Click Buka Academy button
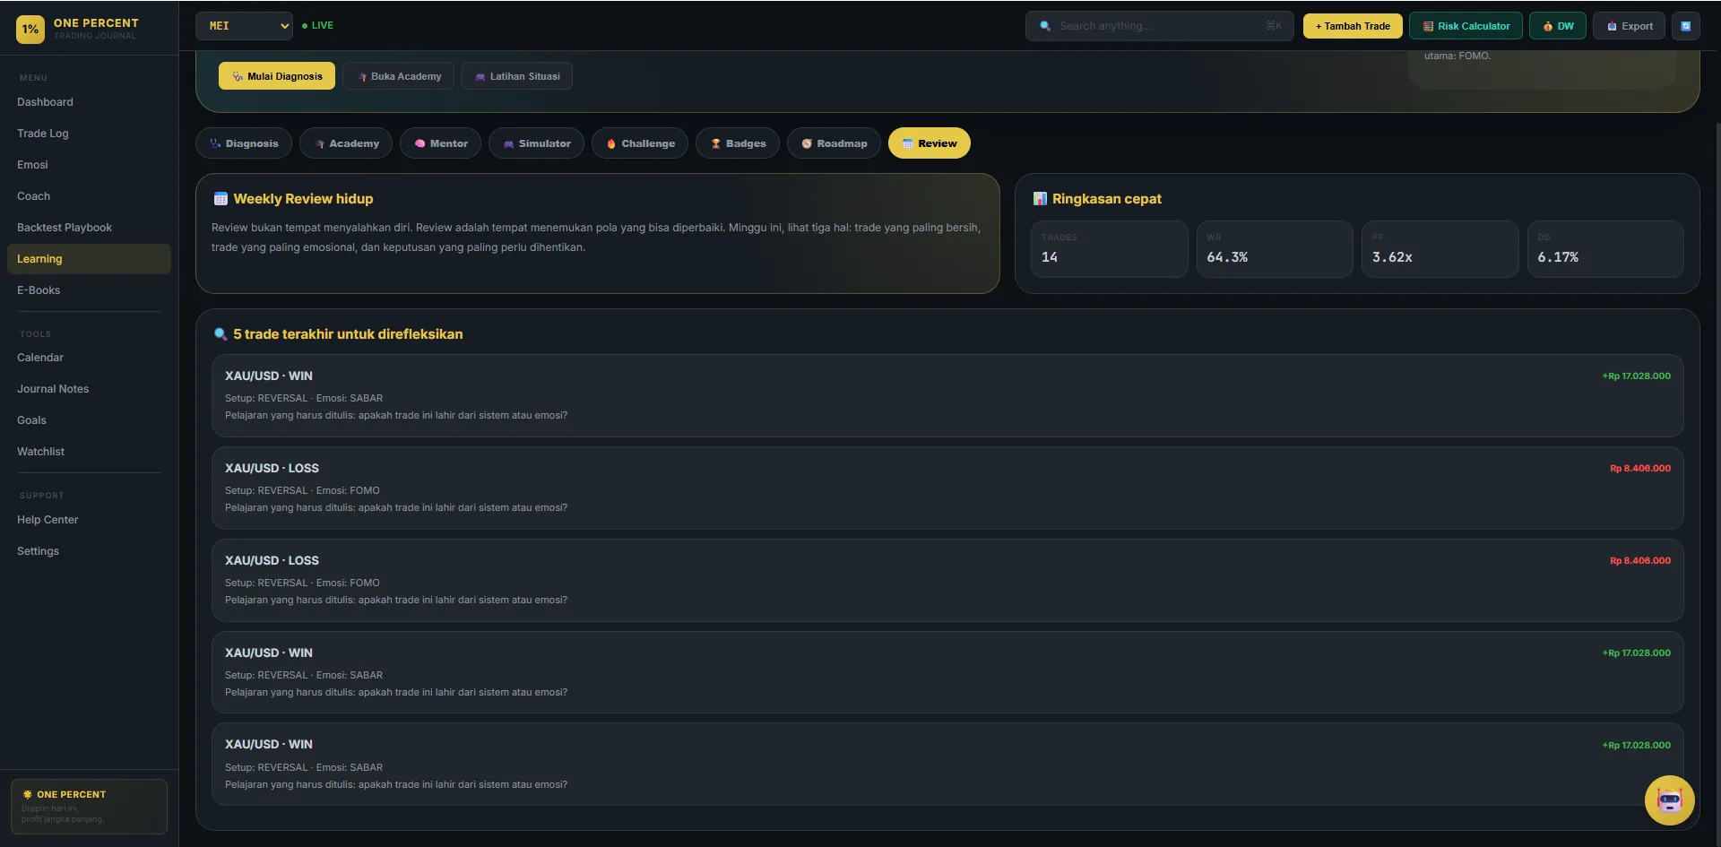Screen dimensions: 1721x847 399,76
